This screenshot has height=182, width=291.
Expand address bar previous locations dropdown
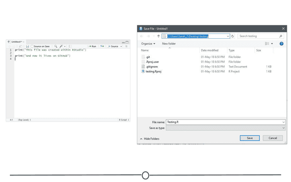tap(228, 36)
